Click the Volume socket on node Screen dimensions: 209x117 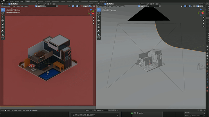coord(132,113)
